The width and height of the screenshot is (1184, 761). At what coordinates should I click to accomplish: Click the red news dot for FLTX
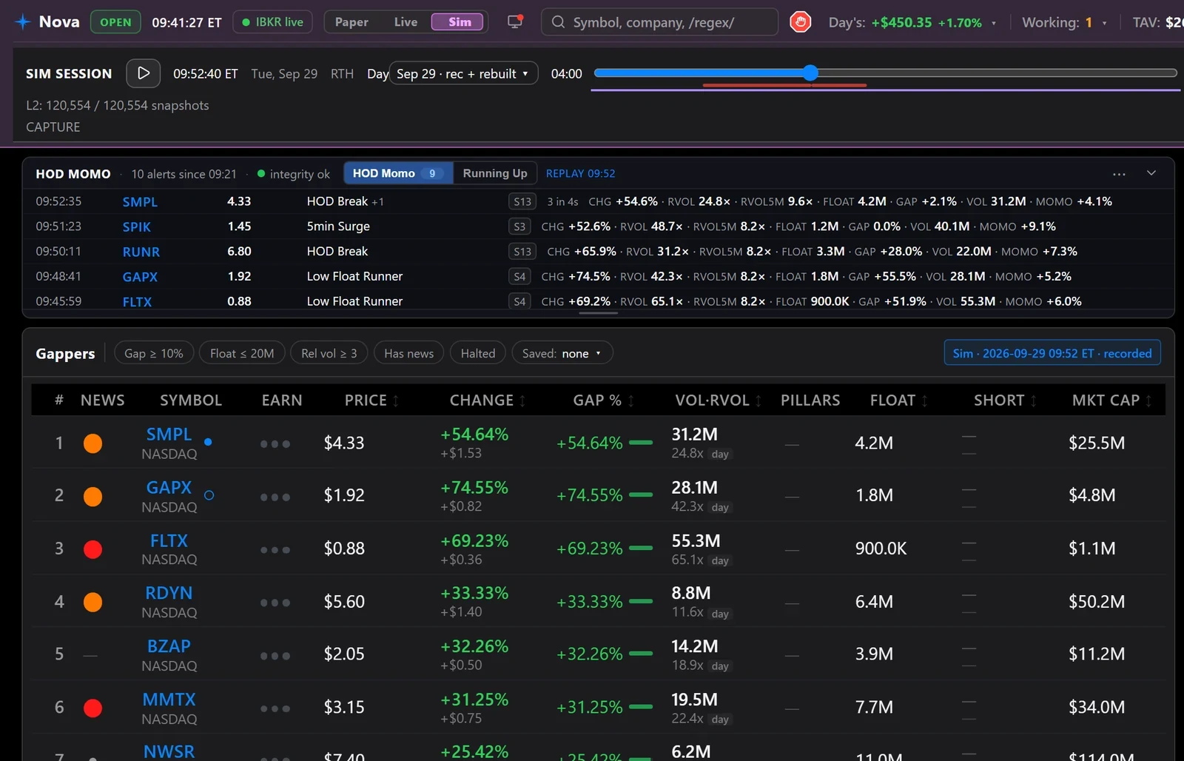click(92, 549)
